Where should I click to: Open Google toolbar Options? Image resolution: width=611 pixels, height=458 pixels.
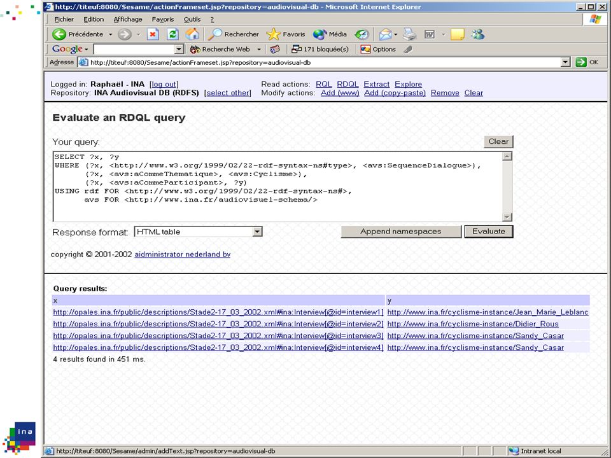378,49
